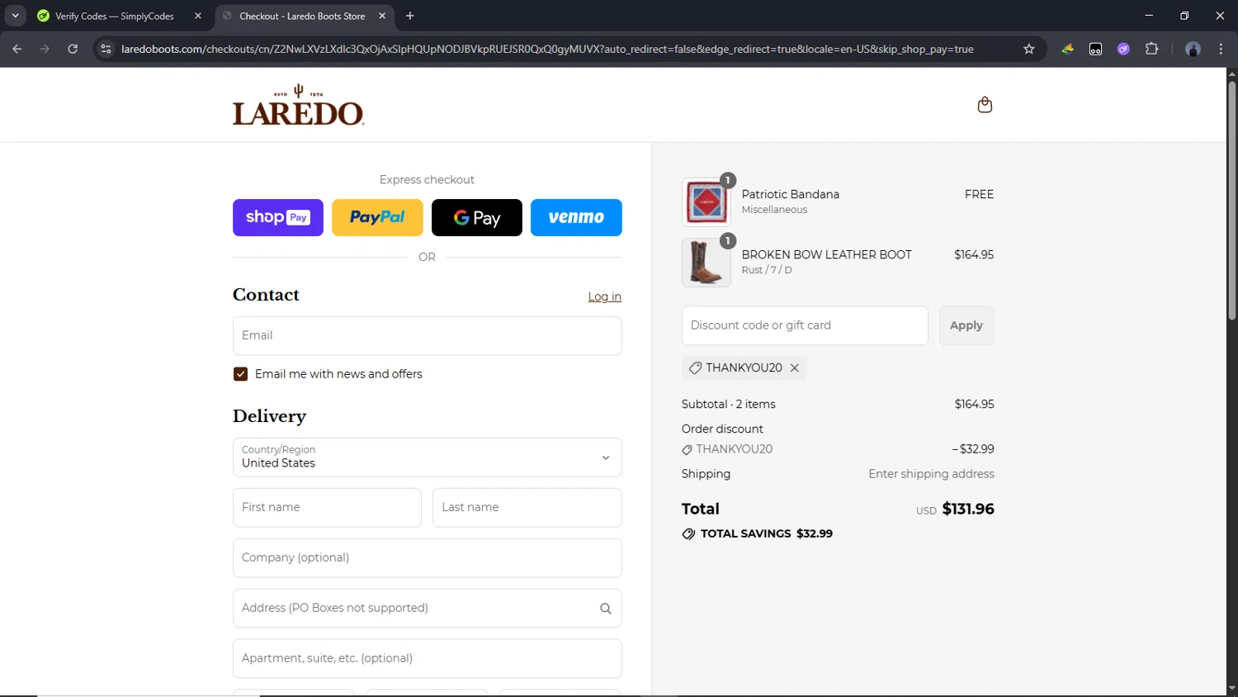Open the shopping cart bag icon
Image resolution: width=1238 pixels, height=697 pixels.
point(985,105)
